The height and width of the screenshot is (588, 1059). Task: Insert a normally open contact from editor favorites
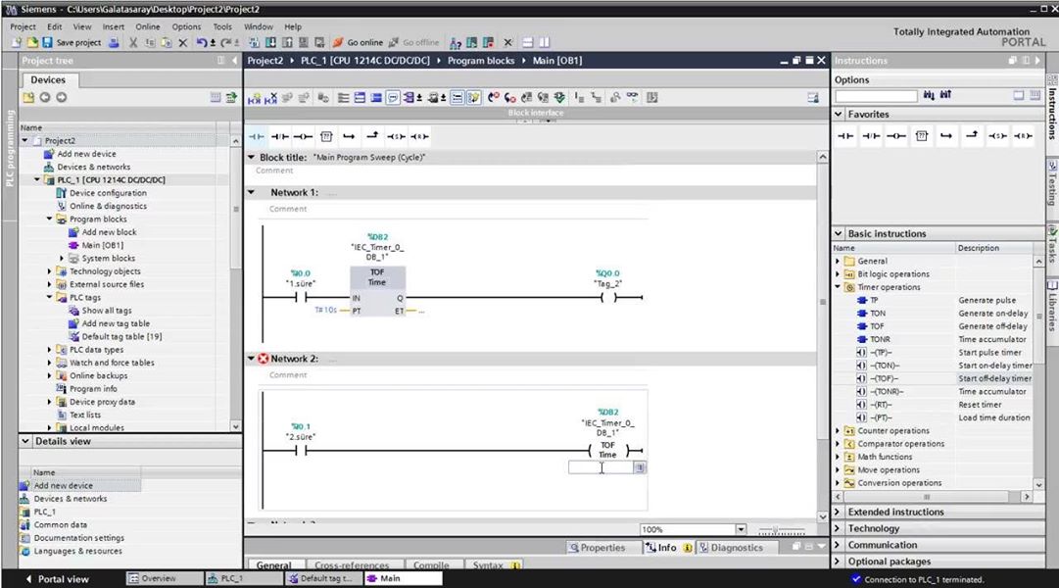257,136
